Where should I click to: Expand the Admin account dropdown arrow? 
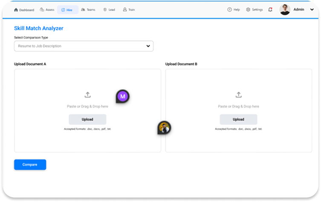tap(312, 10)
